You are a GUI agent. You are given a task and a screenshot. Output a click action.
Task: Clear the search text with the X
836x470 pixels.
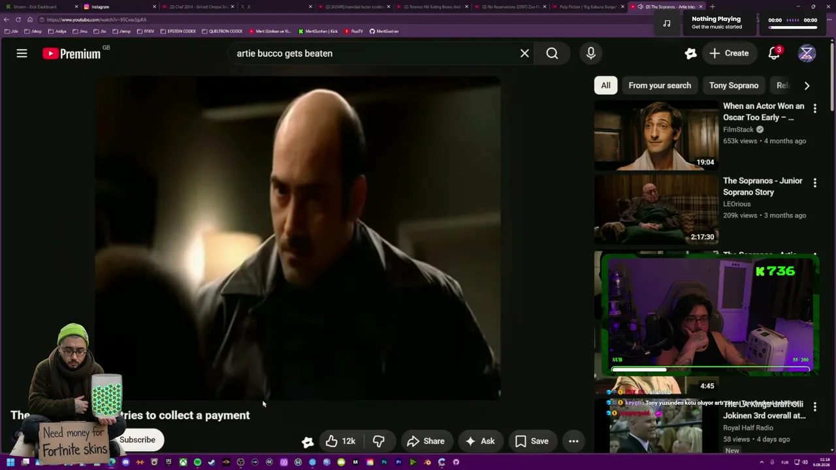pos(524,54)
